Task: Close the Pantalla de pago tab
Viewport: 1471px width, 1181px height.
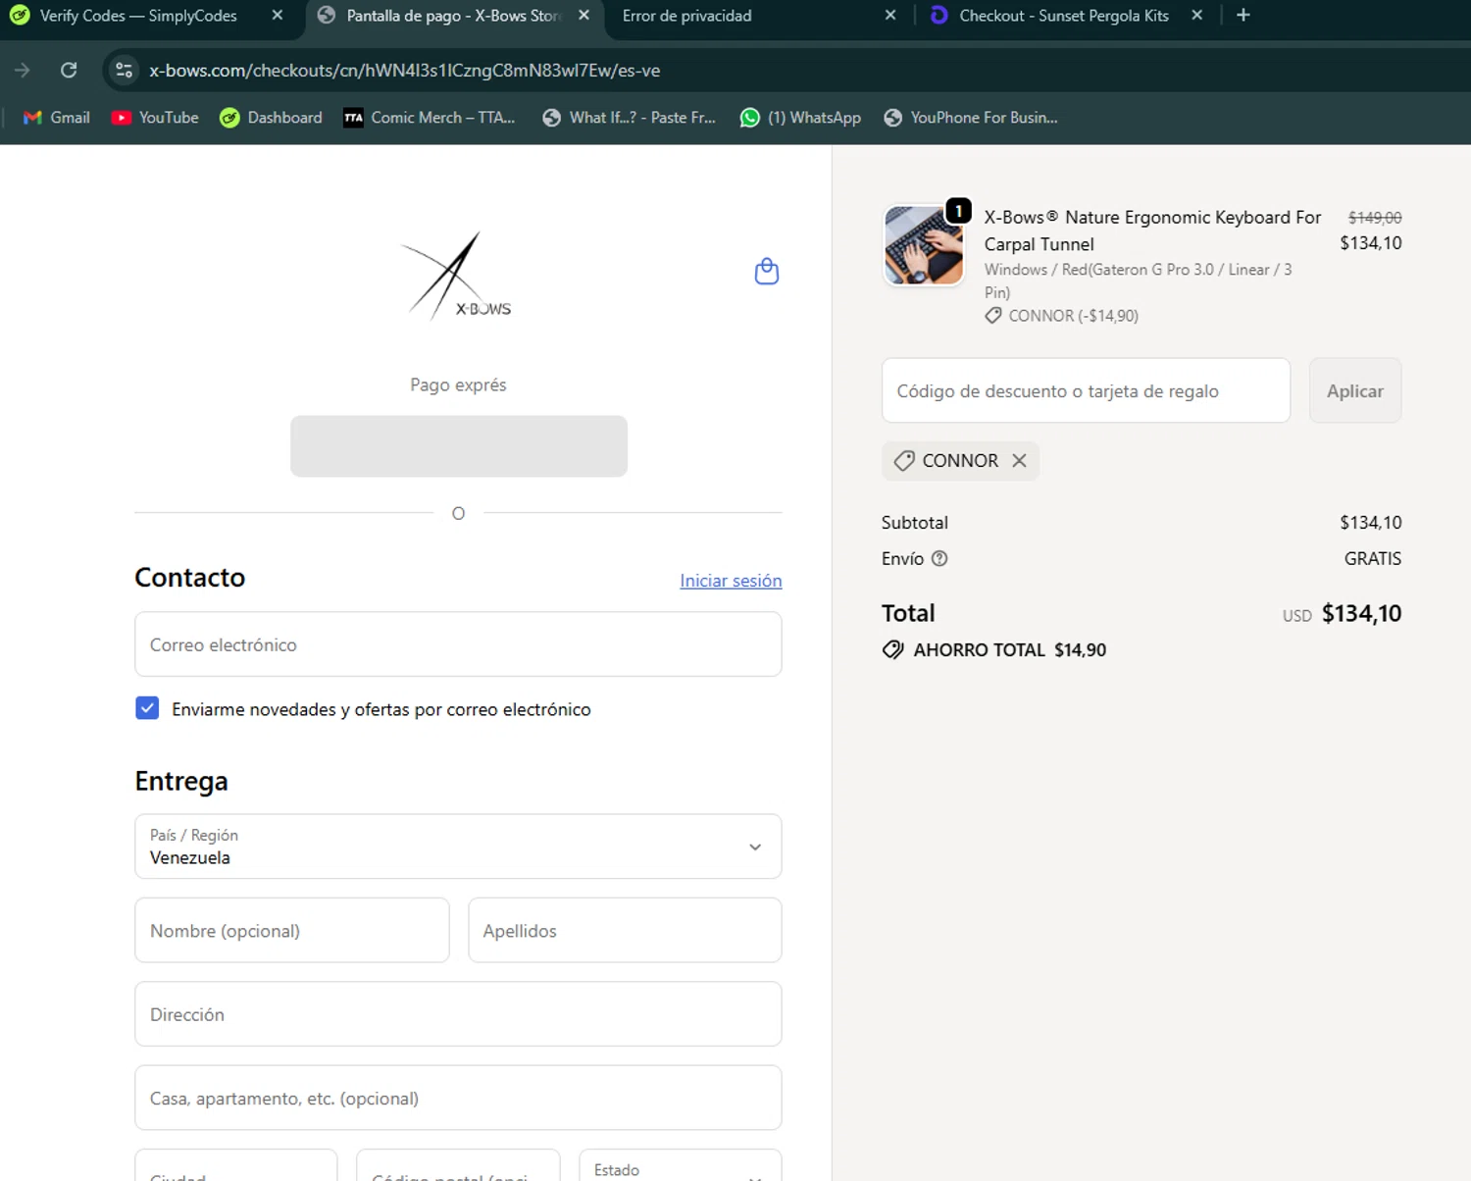Action: [x=583, y=16]
